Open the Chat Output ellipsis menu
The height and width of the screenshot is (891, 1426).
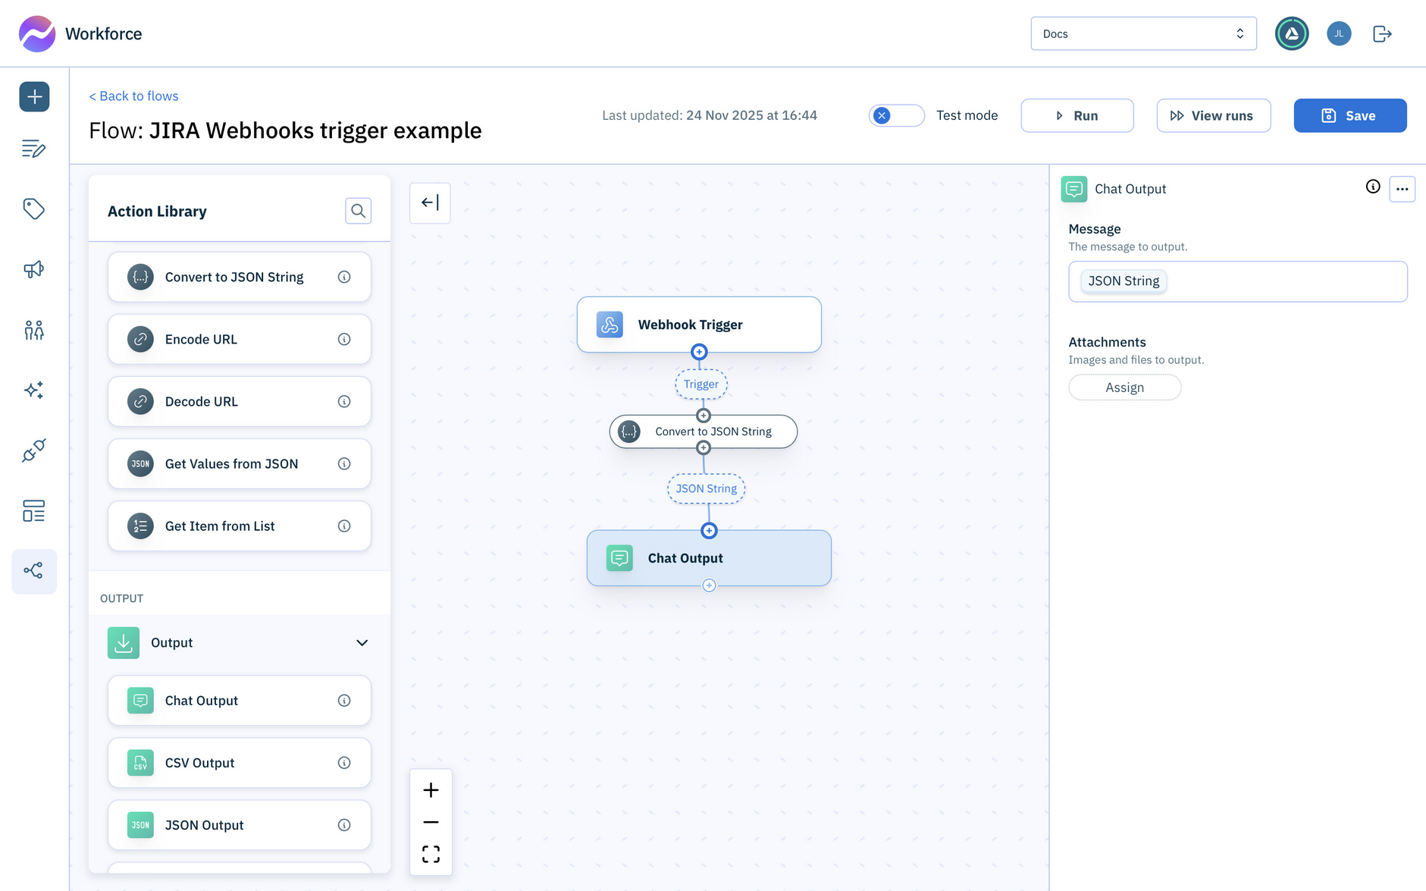tap(1402, 189)
